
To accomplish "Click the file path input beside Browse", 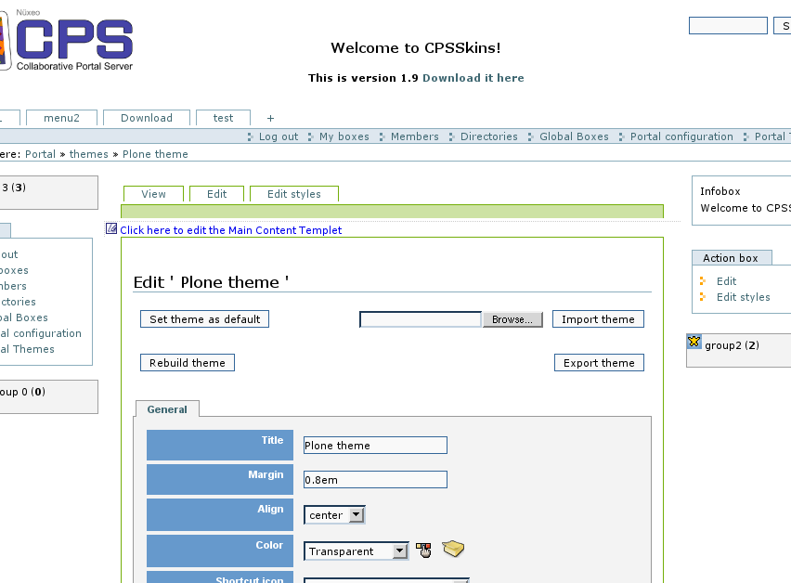I will [x=421, y=319].
